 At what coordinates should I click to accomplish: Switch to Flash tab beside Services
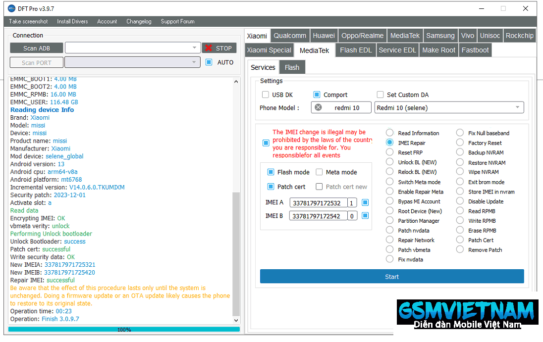(292, 67)
